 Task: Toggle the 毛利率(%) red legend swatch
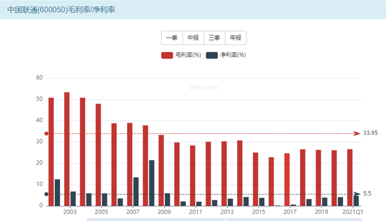click(167, 55)
